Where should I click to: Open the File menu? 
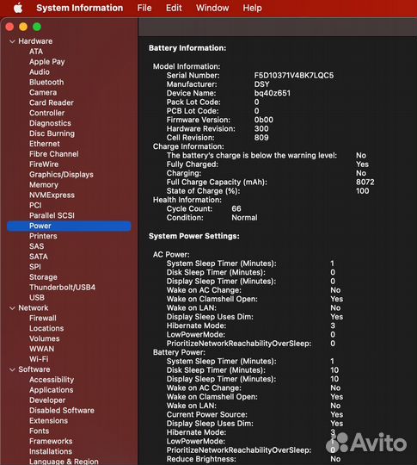tap(144, 8)
